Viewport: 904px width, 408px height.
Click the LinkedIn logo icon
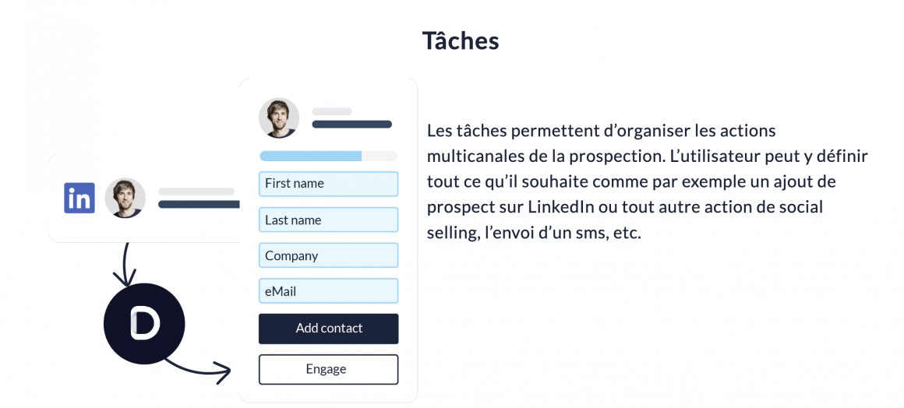[x=79, y=198]
